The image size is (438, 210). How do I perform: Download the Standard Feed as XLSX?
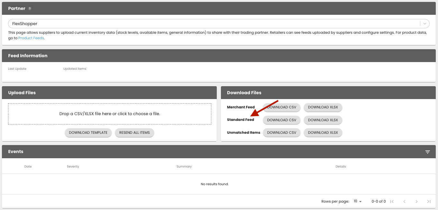323,120
